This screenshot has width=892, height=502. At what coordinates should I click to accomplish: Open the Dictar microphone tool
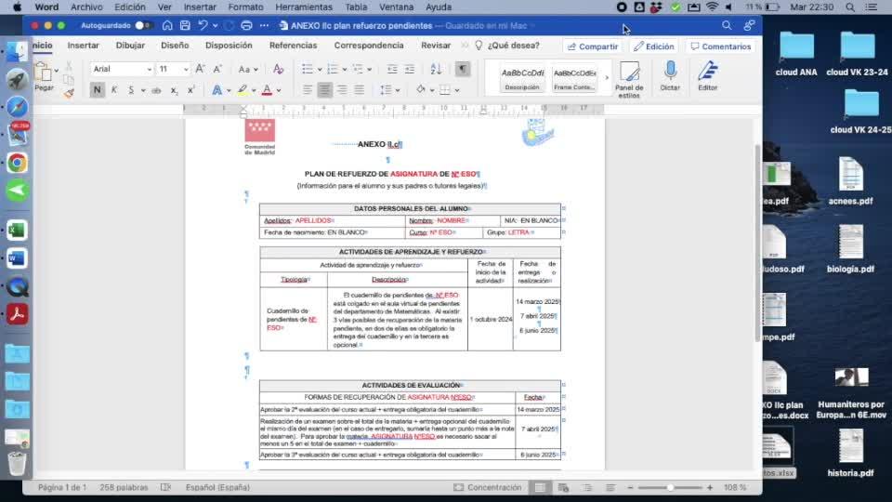point(670,74)
